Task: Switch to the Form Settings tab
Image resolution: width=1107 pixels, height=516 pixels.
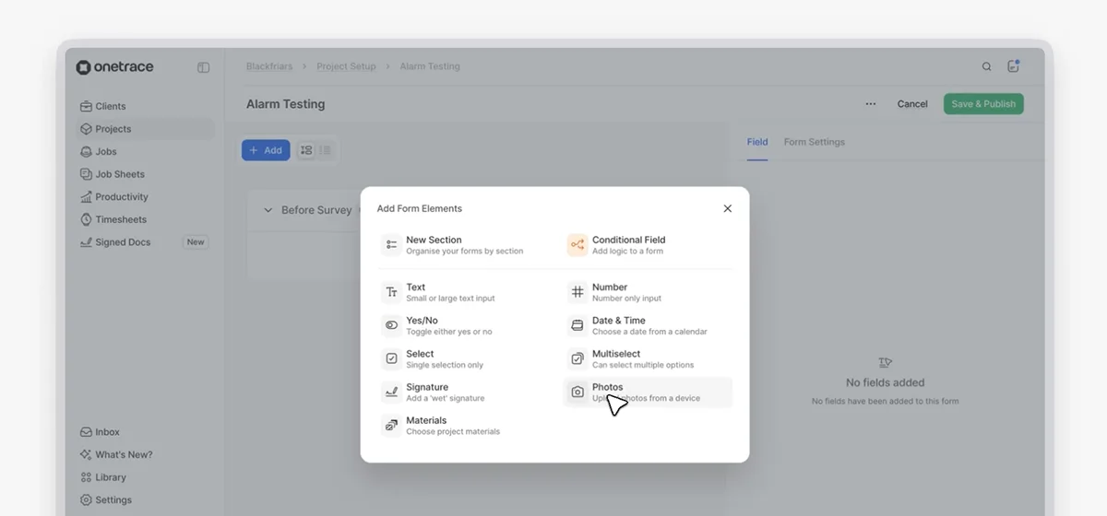Action: click(815, 142)
